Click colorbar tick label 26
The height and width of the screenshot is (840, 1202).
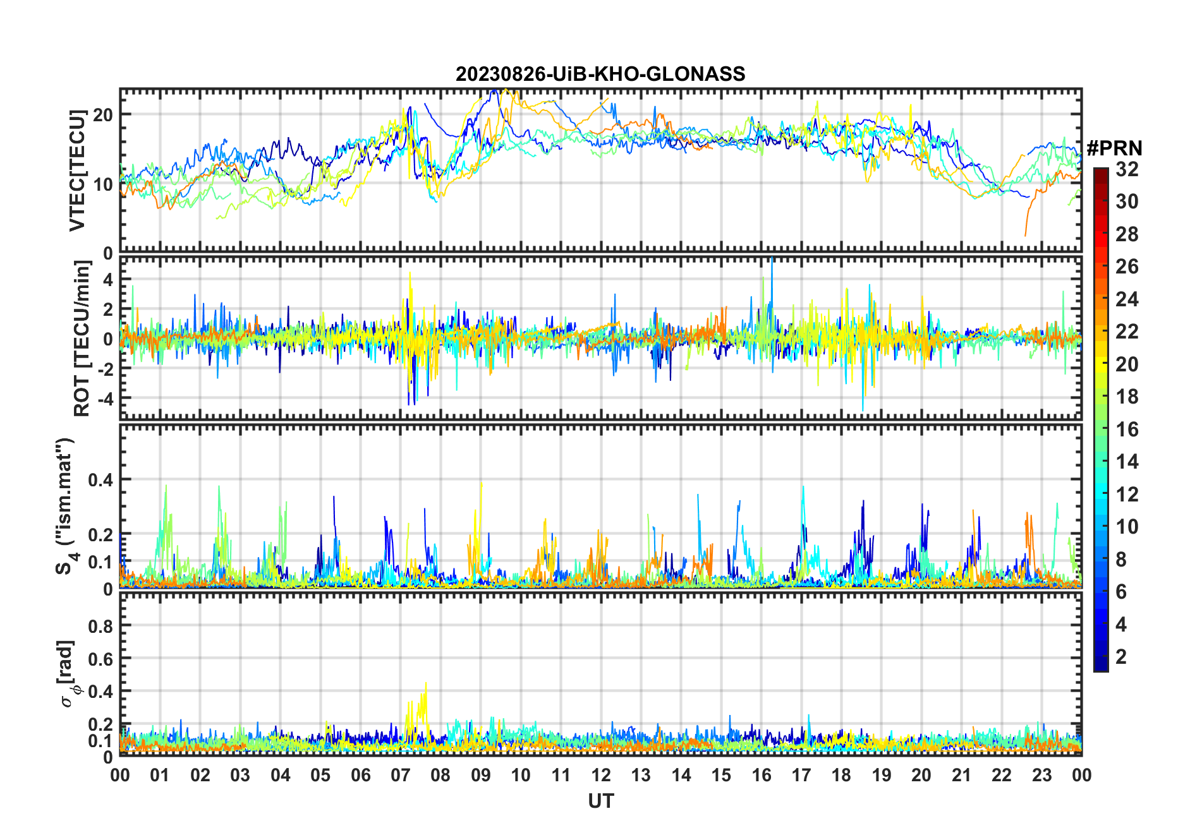pos(1127,267)
